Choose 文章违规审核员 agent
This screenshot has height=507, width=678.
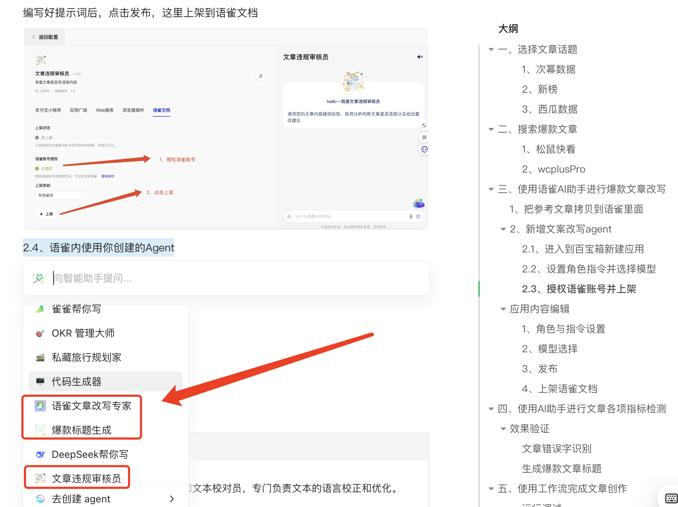106,478
